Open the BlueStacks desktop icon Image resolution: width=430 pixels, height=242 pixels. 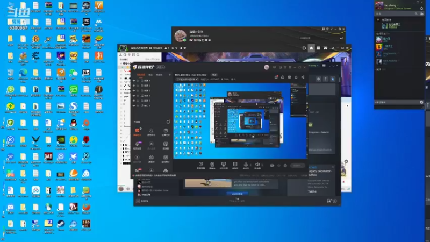99,41
